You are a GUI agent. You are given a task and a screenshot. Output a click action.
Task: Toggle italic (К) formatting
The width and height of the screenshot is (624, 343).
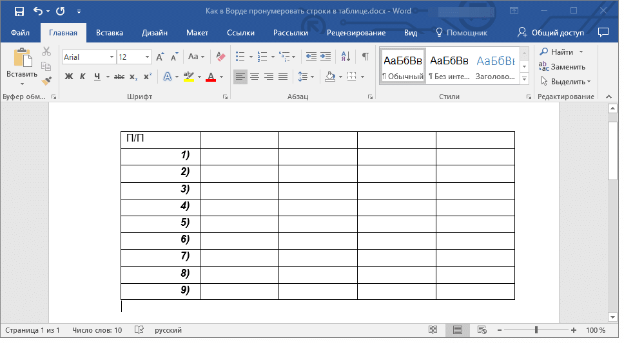(83, 77)
